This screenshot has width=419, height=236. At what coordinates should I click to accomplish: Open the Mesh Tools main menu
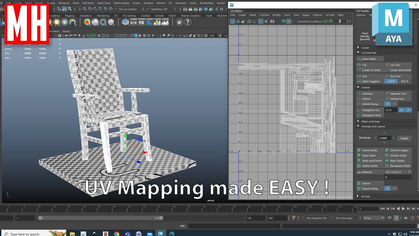(104, 3)
